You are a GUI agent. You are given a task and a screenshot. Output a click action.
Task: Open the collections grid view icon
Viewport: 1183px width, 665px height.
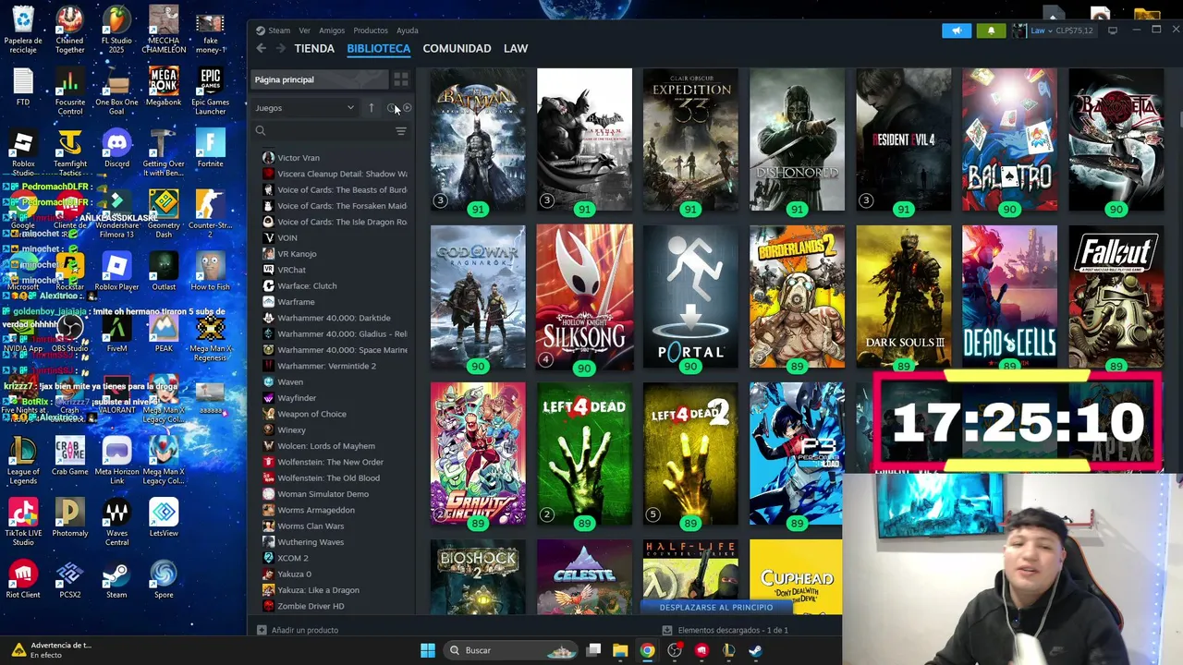point(400,79)
